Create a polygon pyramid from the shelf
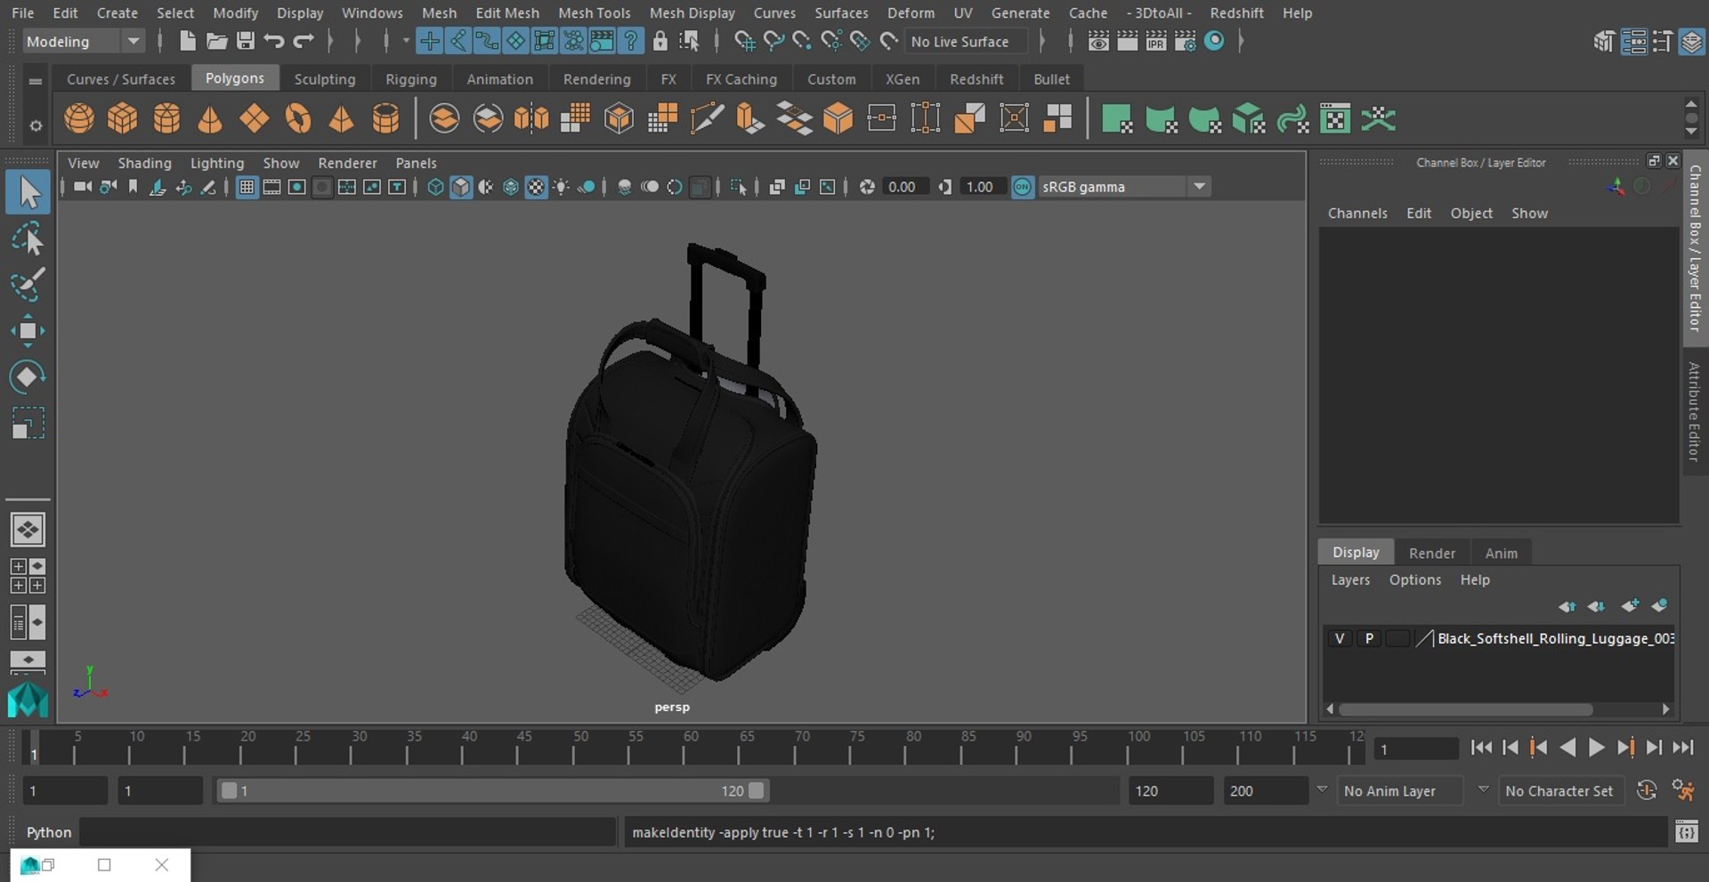 pos(342,118)
